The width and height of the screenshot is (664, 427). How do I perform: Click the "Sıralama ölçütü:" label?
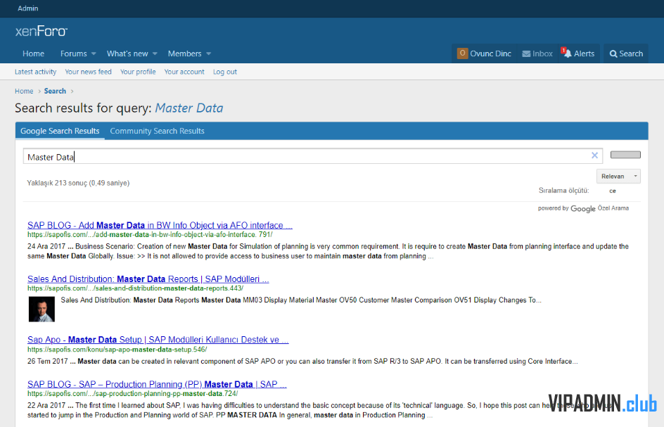coord(563,191)
